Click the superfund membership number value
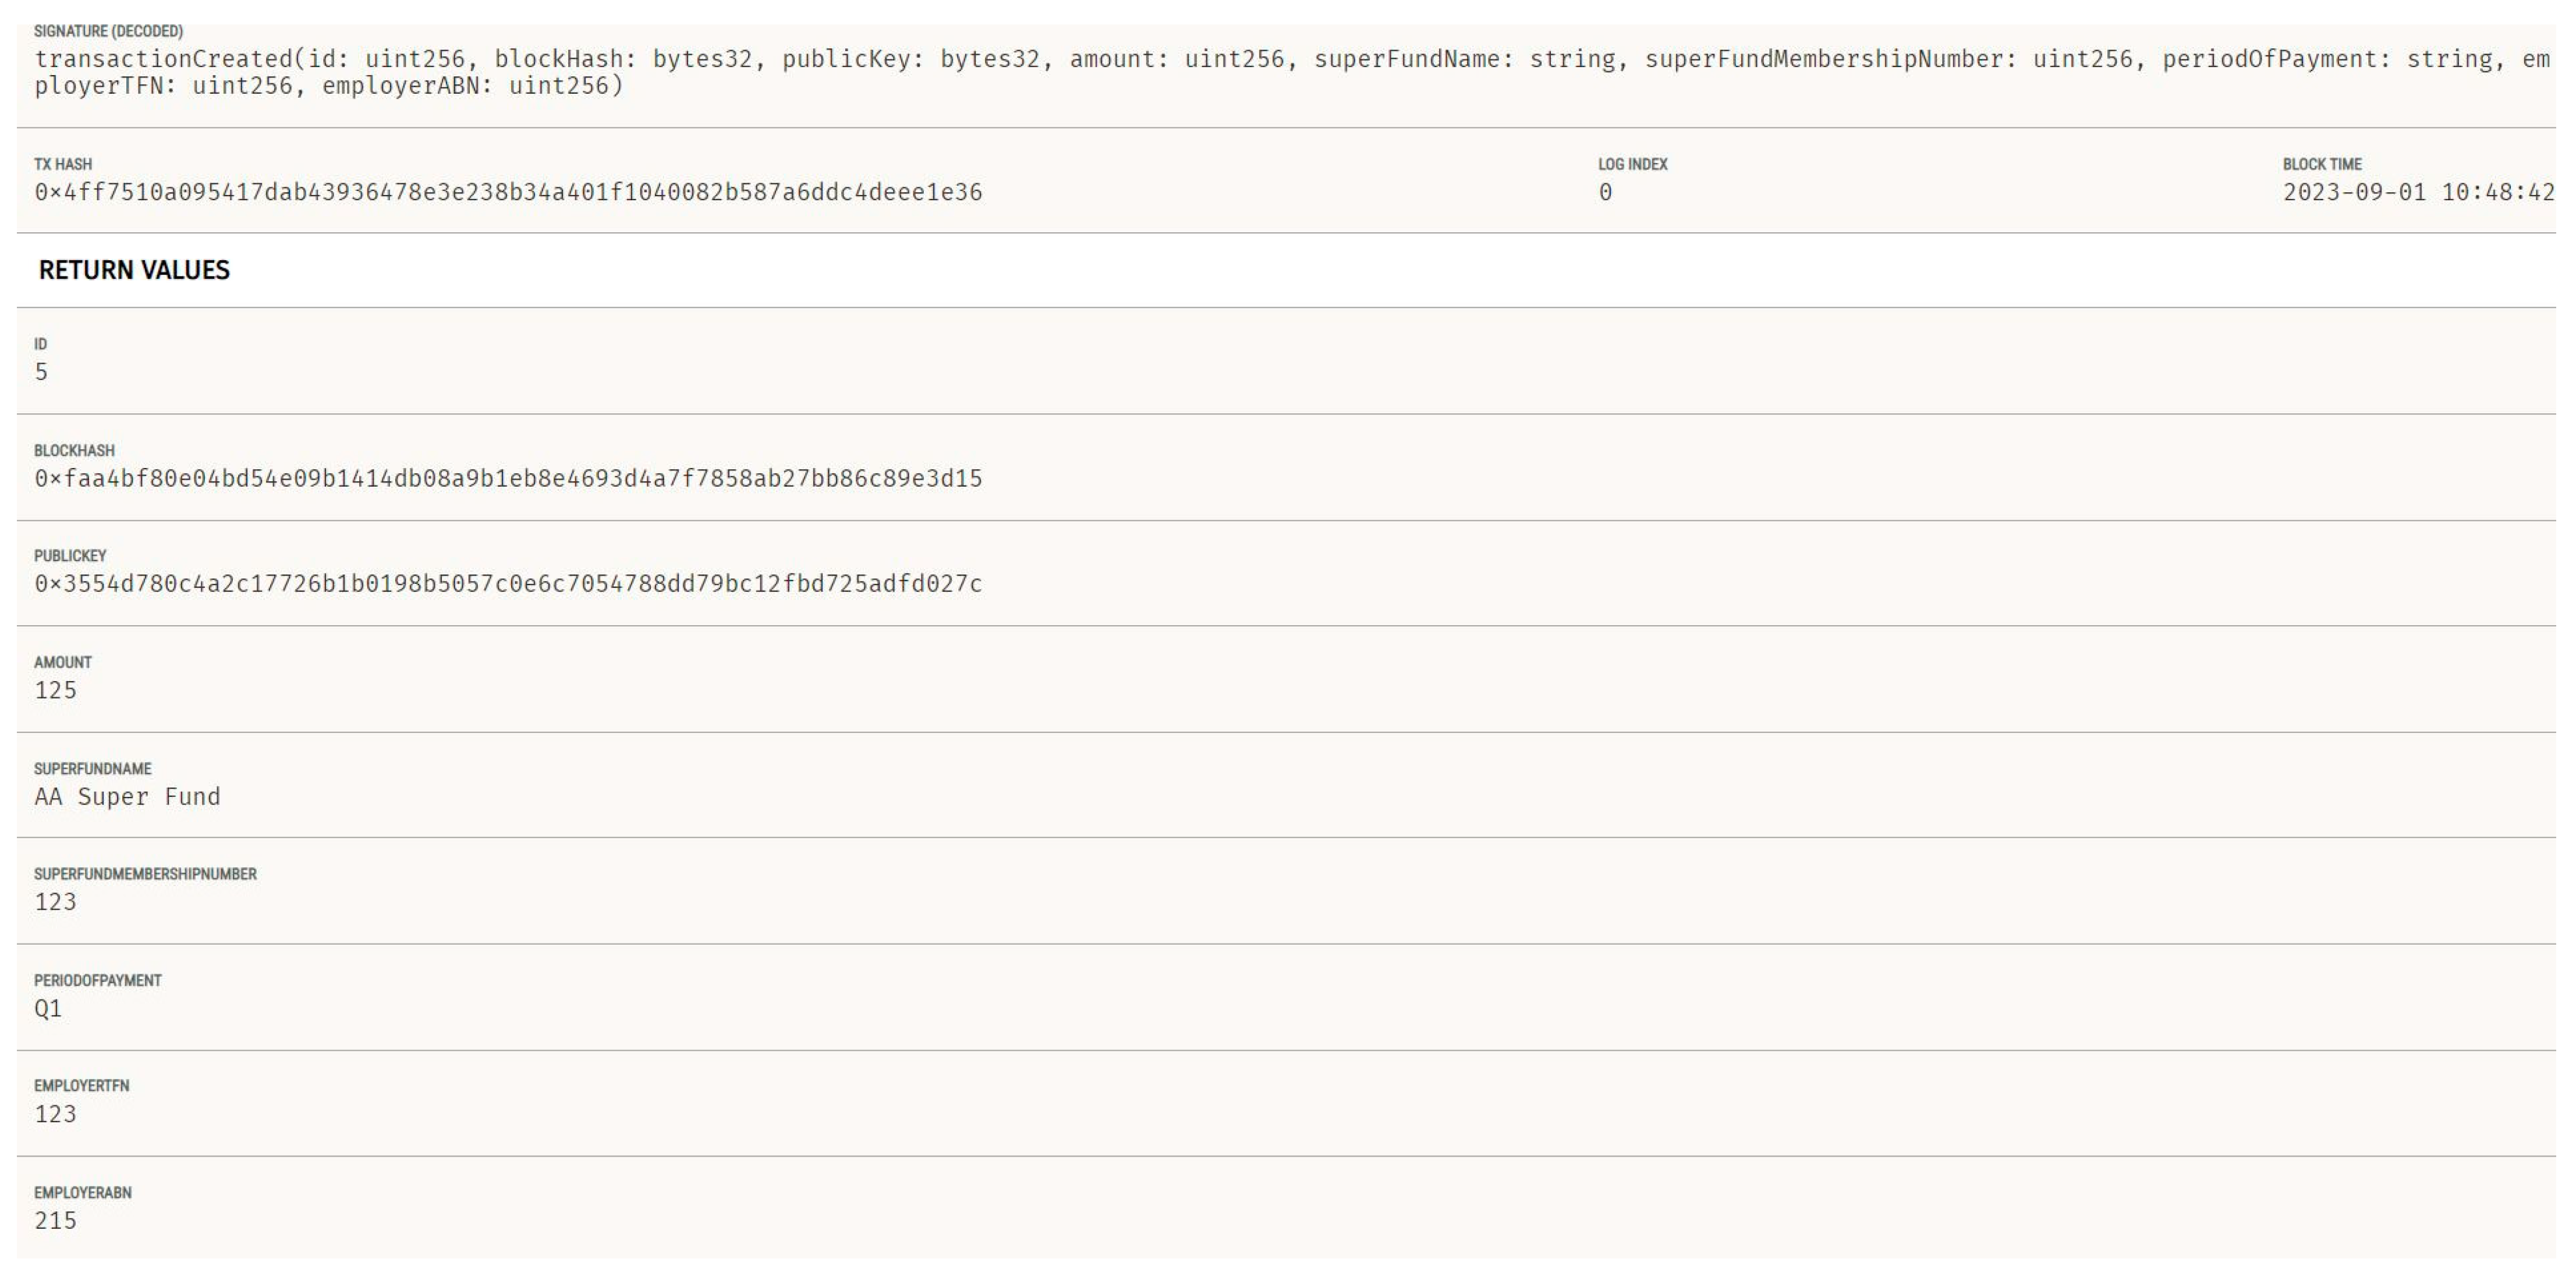Image resolution: width=2576 pixels, height=1273 pixels. 55,902
